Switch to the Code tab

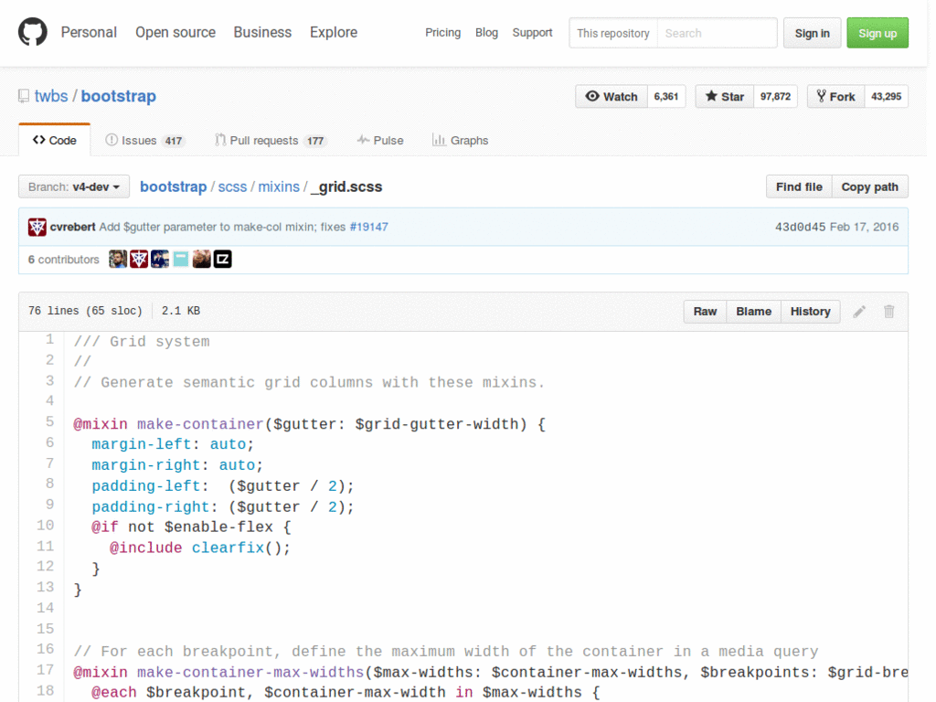pyautogui.click(x=54, y=140)
